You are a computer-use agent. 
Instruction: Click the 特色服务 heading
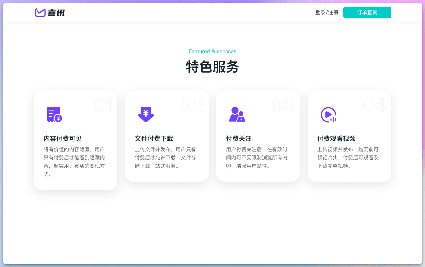point(212,67)
